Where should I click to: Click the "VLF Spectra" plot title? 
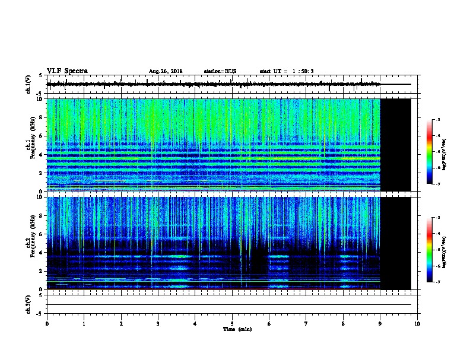tap(67, 71)
